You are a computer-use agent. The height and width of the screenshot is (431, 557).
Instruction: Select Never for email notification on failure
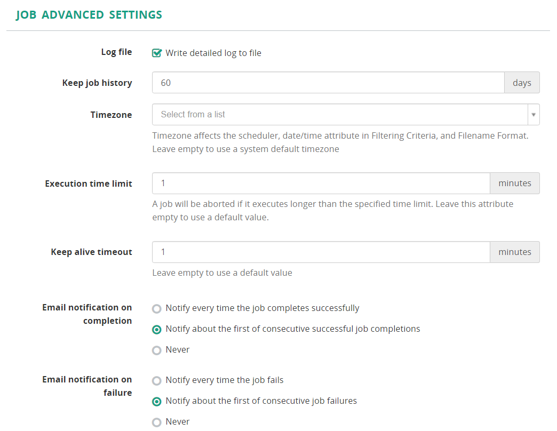click(x=157, y=422)
